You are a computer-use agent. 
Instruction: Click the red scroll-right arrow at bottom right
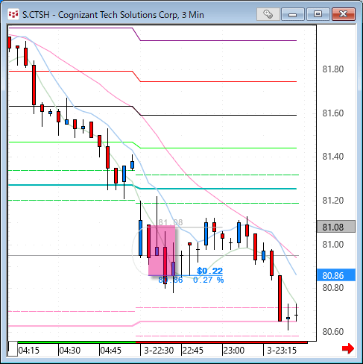pos(348,348)
